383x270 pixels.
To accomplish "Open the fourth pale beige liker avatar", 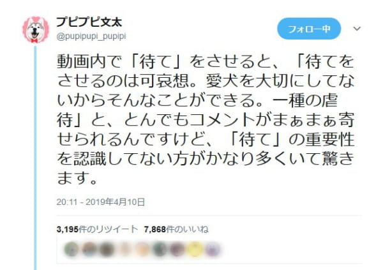I will [124, 249].
